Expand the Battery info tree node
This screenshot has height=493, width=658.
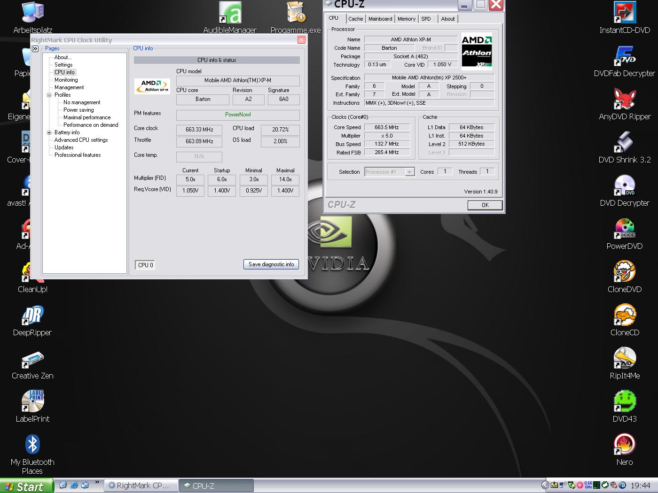(x=49, y=132)
